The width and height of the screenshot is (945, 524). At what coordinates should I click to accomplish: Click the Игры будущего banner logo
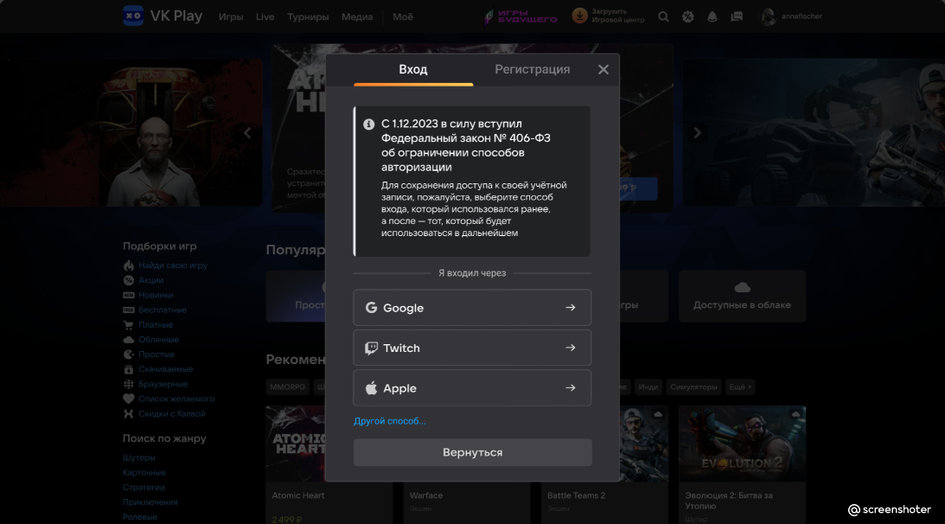521,16
